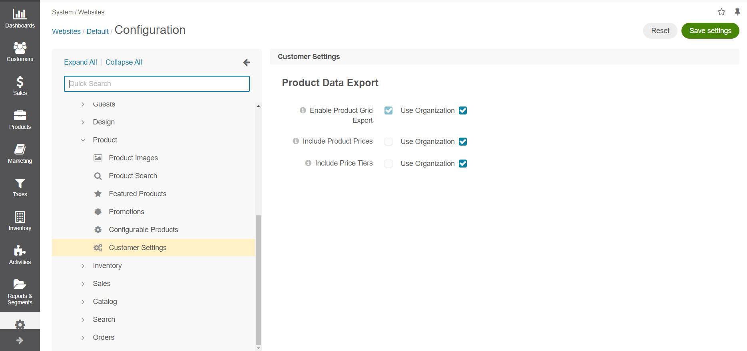The height and width of the screenshot is (351, 747).
Task: Toggle Include Price Tiers checkbox
Action: tap(388, 164)
